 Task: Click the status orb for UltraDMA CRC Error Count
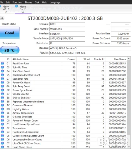pos(3,143)
